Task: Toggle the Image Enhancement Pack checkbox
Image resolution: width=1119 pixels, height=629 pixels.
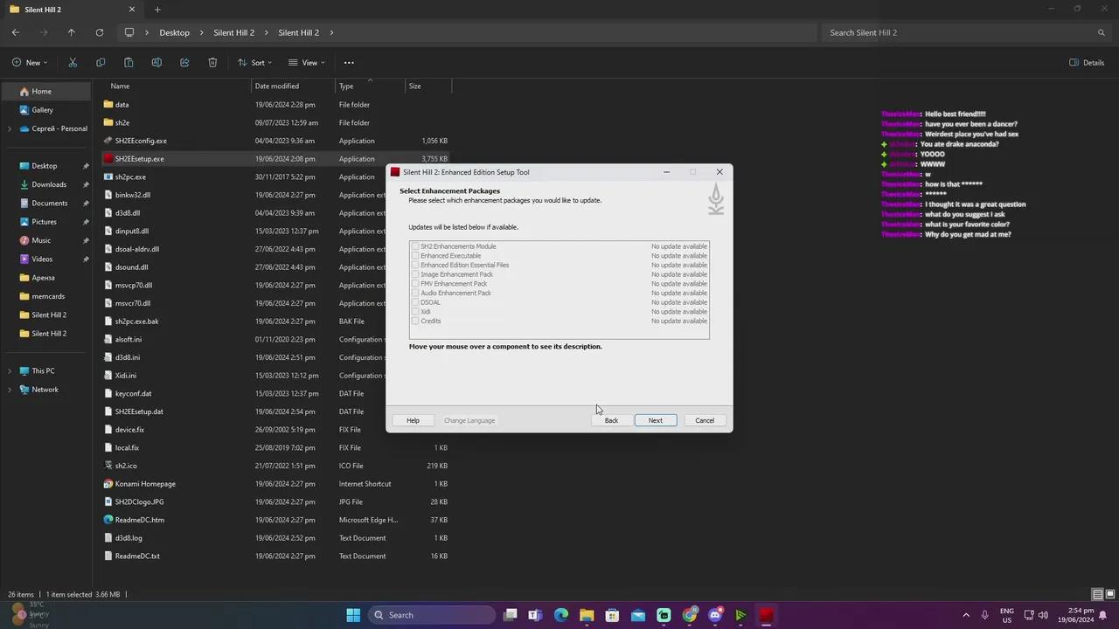Action: [415, 274]
